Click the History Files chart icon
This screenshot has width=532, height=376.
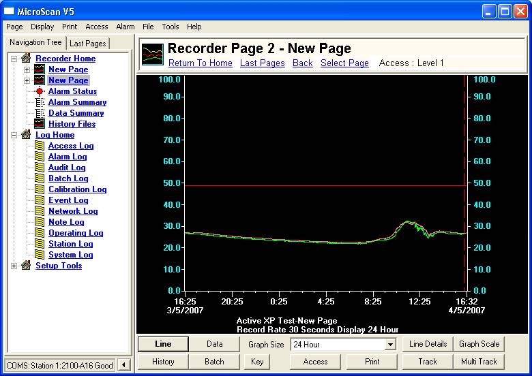coord(40,124)
